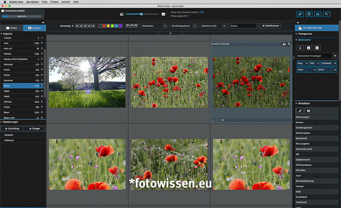The width and height of the screenshot is (341, 208).
Task: Toggle the checkbox below selected poppy photo
Action: coord(218,120)
